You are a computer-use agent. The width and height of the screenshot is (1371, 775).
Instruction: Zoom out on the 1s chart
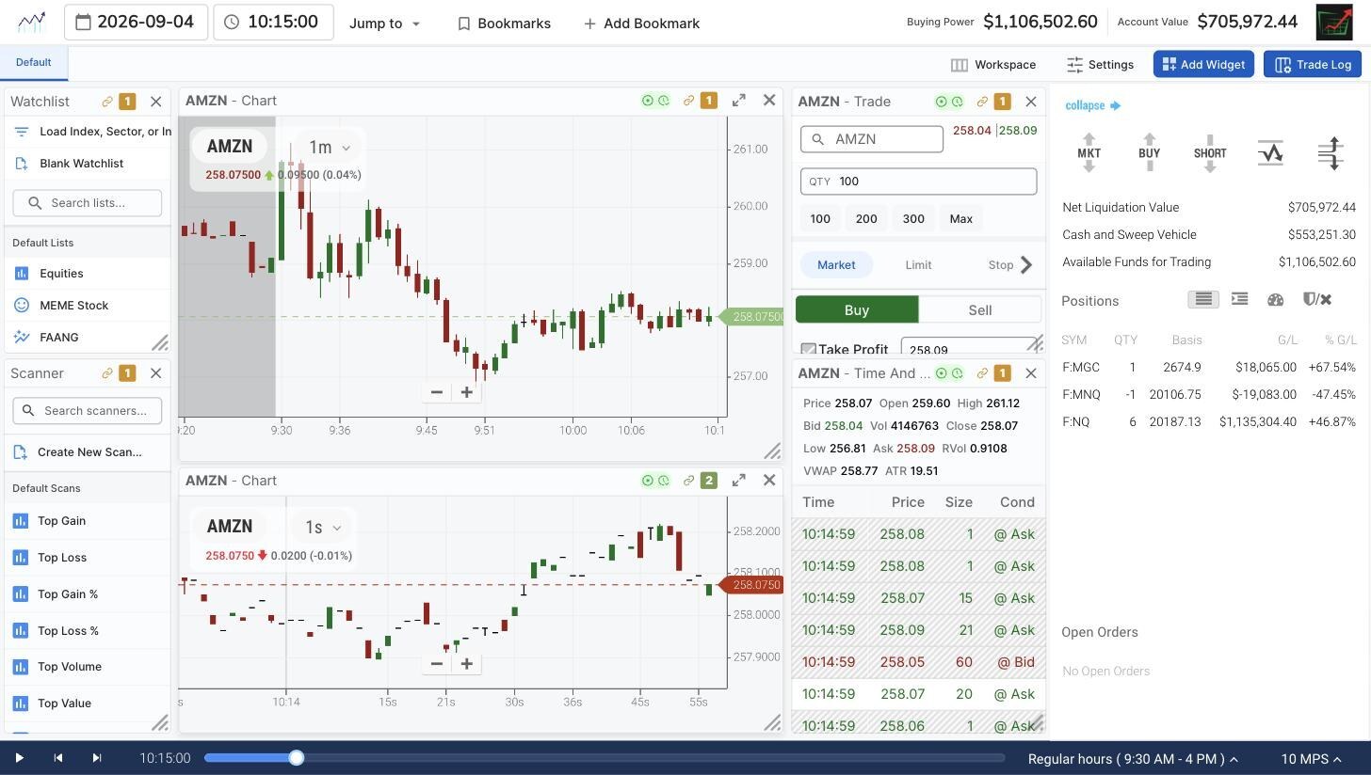[x=436, y=663]
